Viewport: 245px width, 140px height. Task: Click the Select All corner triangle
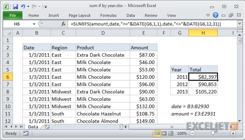(8, 33)
